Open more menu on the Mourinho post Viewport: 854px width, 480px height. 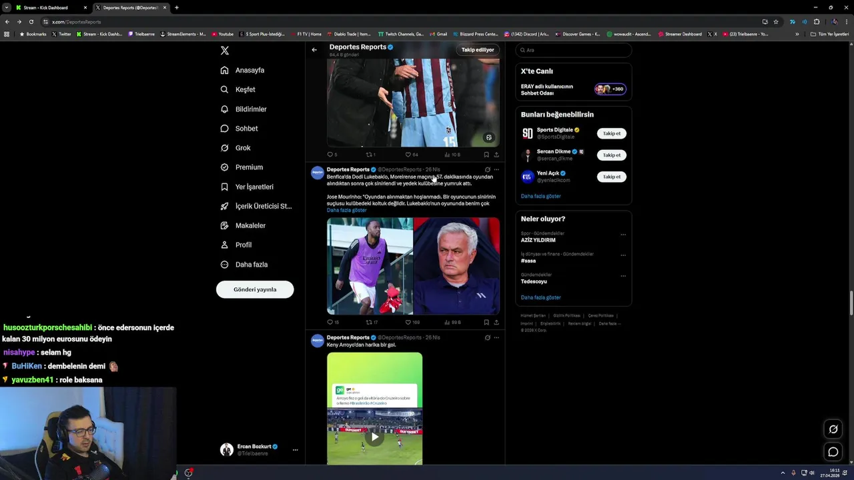(496, 170)
